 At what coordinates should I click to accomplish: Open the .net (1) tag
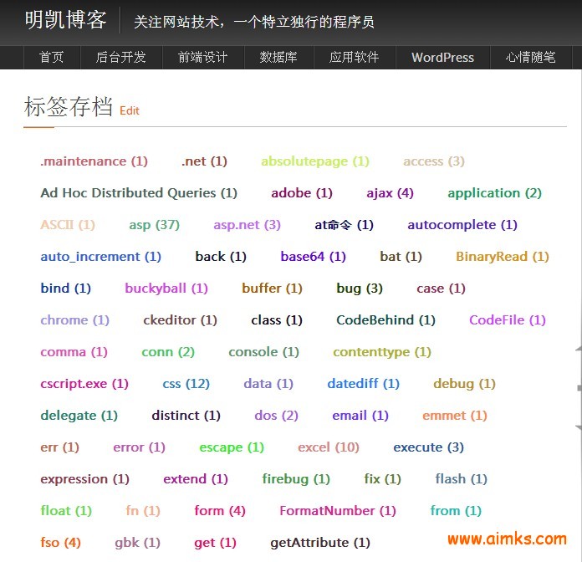tap(204, 161)
